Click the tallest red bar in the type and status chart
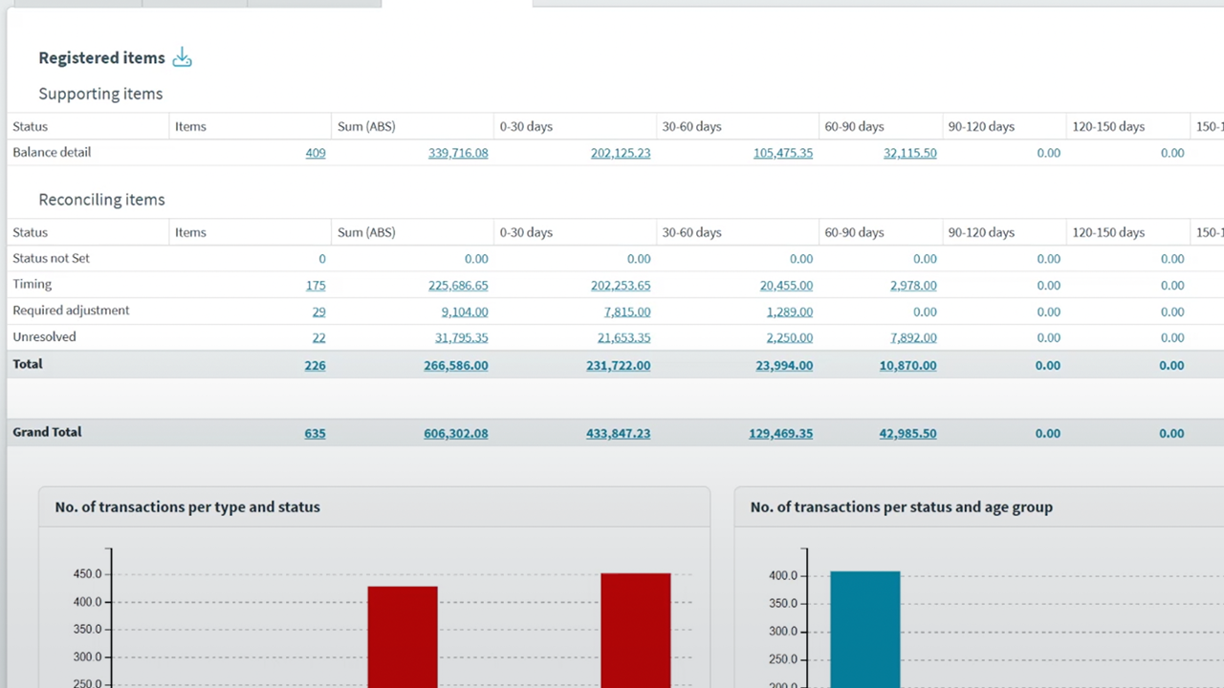The image size is (1224, 688). pyautogui.click(x=636, y=631)
